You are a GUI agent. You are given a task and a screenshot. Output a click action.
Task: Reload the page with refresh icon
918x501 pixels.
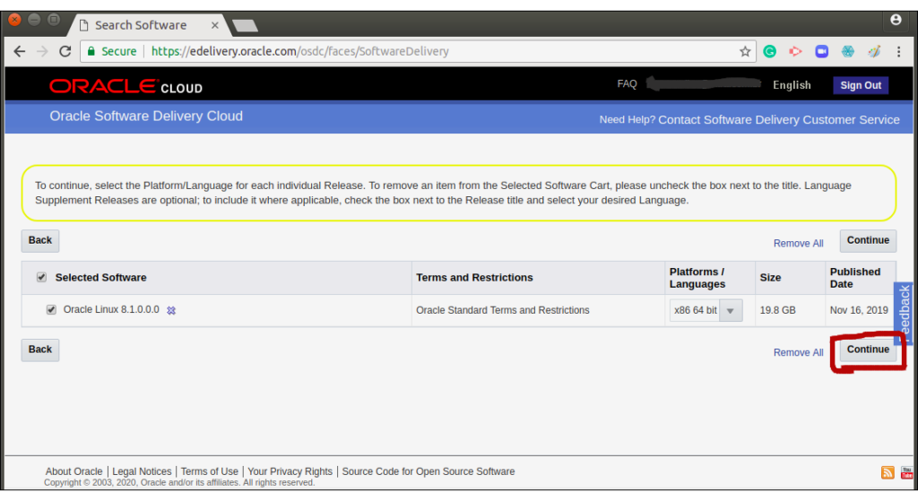point(65,51)
